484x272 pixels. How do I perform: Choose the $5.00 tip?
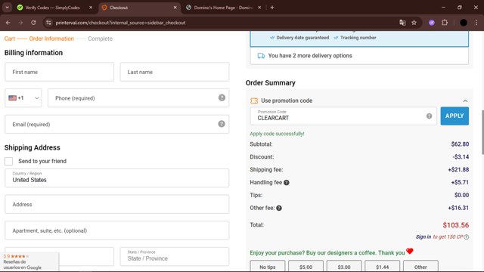point(306,267)
